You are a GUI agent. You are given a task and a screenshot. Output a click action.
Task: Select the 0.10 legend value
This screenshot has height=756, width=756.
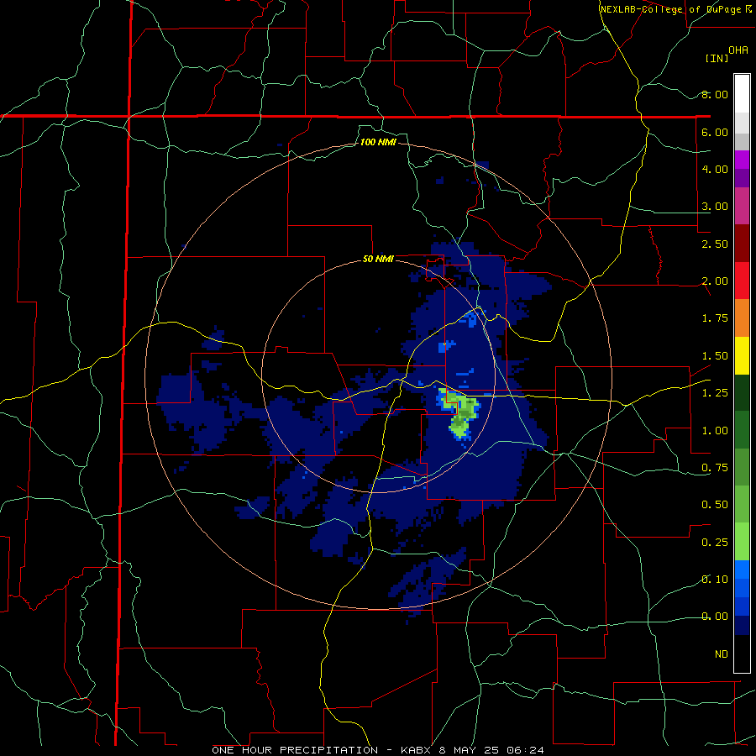pos(715,580)
